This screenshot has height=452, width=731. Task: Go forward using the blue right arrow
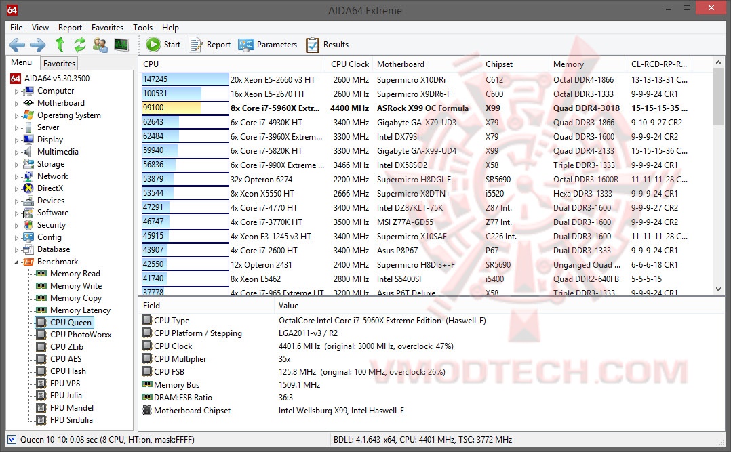tap(38, 45)
